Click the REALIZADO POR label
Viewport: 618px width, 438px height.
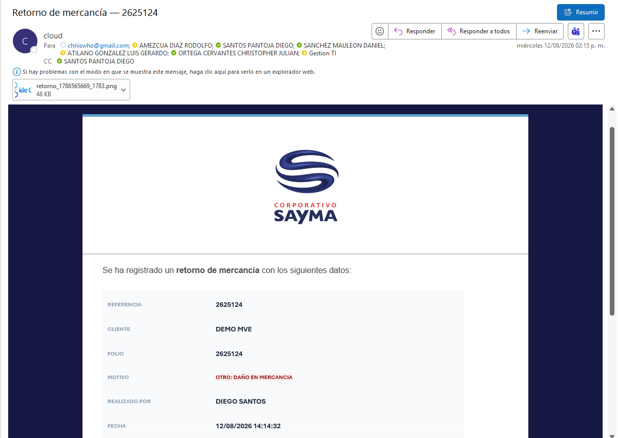[x=129, y=402]
